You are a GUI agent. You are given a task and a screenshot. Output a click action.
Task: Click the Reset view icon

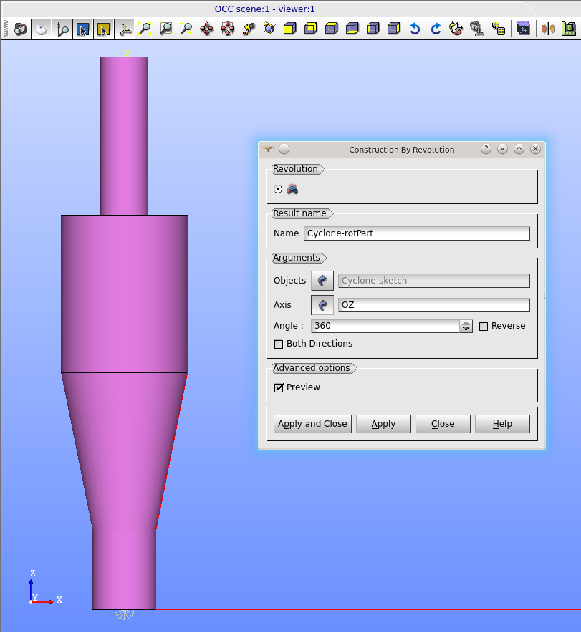tap(456, 29)
